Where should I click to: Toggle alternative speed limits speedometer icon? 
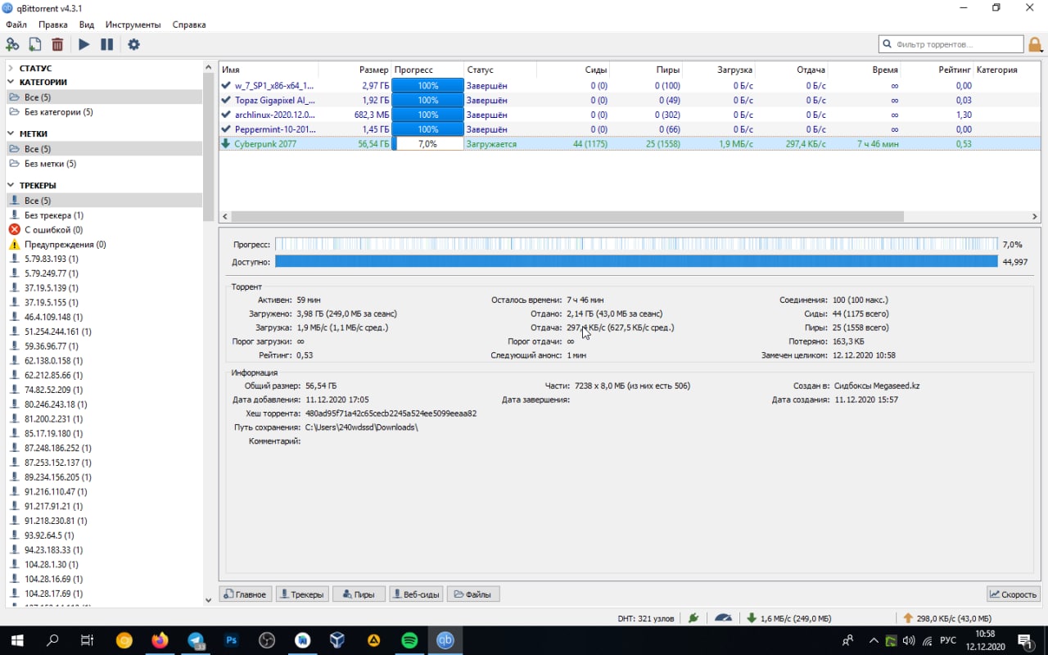tap(723, 618)
